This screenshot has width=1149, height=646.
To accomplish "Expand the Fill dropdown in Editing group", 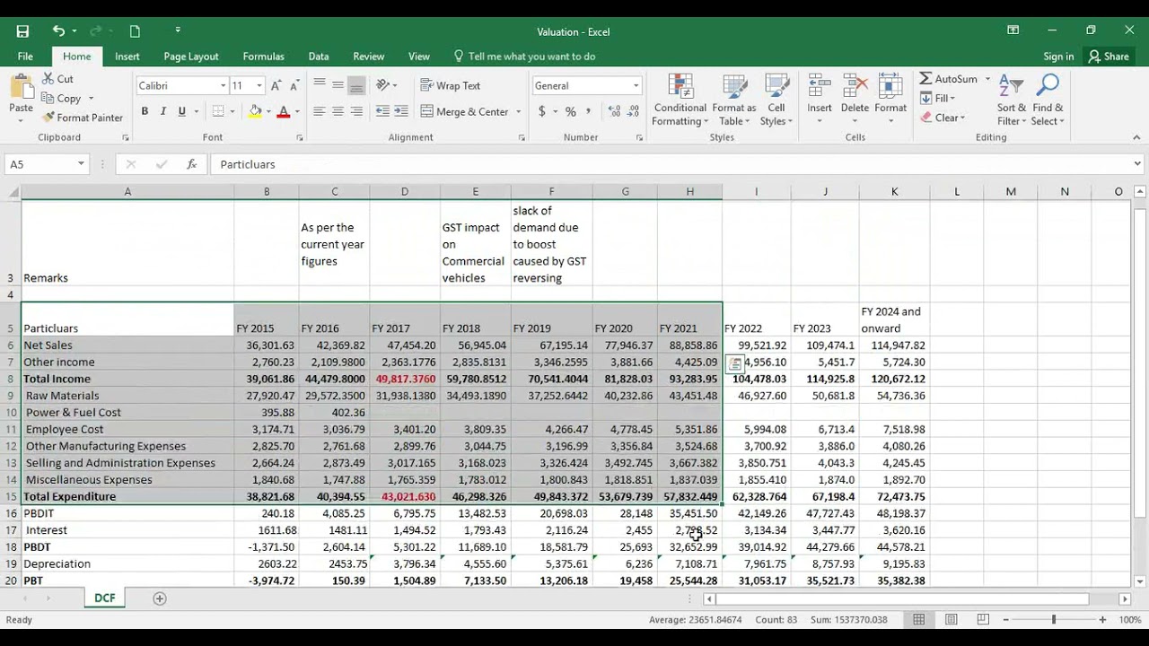I will (x=952, y=99).
